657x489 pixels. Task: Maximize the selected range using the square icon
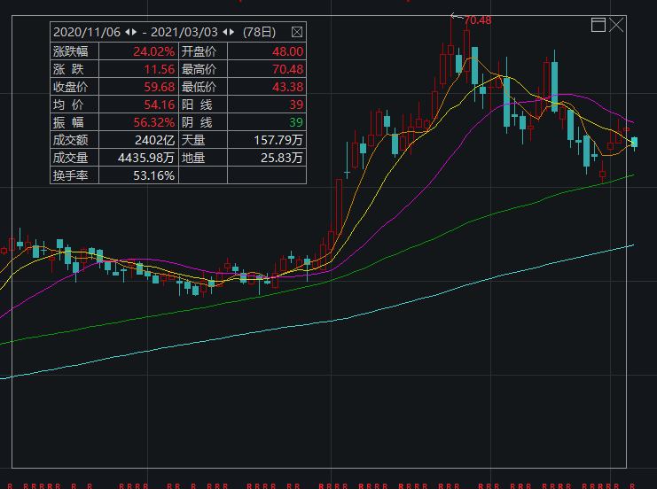[598, 25]
